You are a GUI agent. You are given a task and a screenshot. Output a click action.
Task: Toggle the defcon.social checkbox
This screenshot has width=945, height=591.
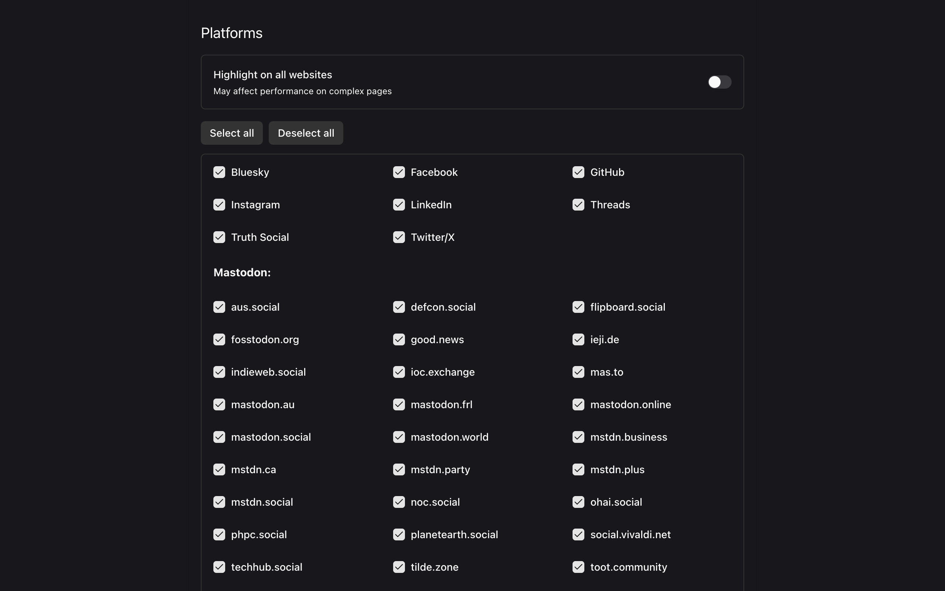[x=399, y=307]
